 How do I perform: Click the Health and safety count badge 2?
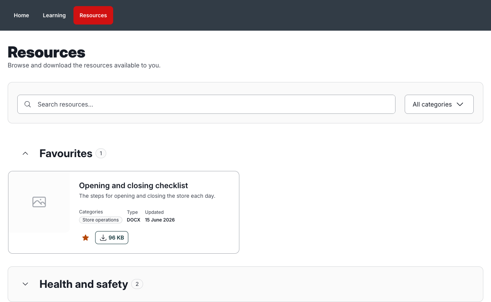tap(137, 284)
